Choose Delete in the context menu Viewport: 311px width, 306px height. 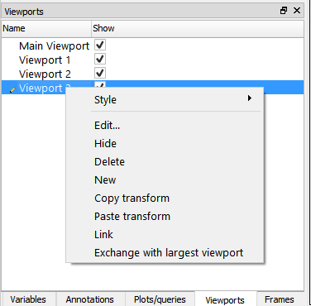[x=165, y=162]
